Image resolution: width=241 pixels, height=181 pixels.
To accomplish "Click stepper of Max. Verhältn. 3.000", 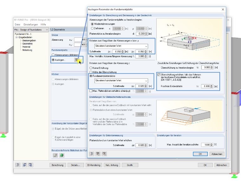I will [x=146, y=56].
